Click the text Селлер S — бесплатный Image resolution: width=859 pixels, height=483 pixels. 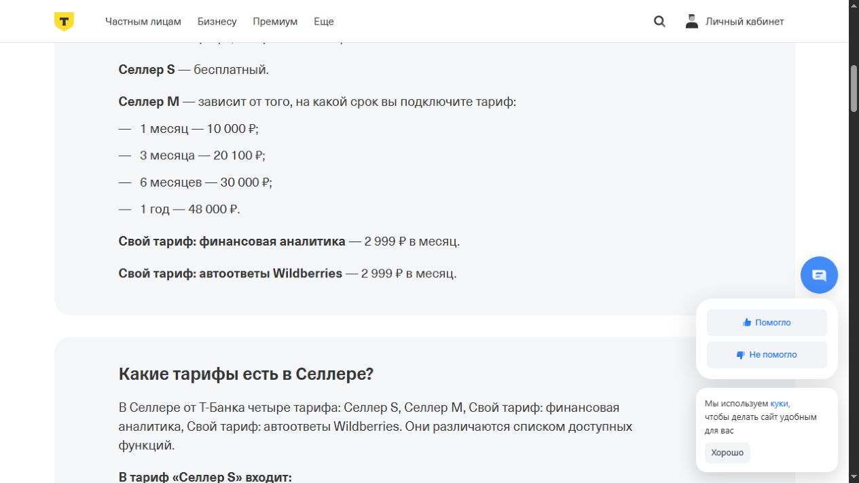pyautogui.click(x=194, y=70)
